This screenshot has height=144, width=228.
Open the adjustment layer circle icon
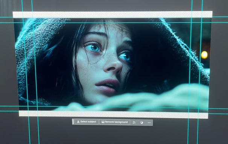pos(141,123)
